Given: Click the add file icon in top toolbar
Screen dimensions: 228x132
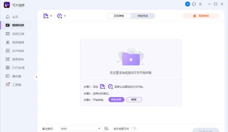Looking at the screenshot, I should click(46, 16).
